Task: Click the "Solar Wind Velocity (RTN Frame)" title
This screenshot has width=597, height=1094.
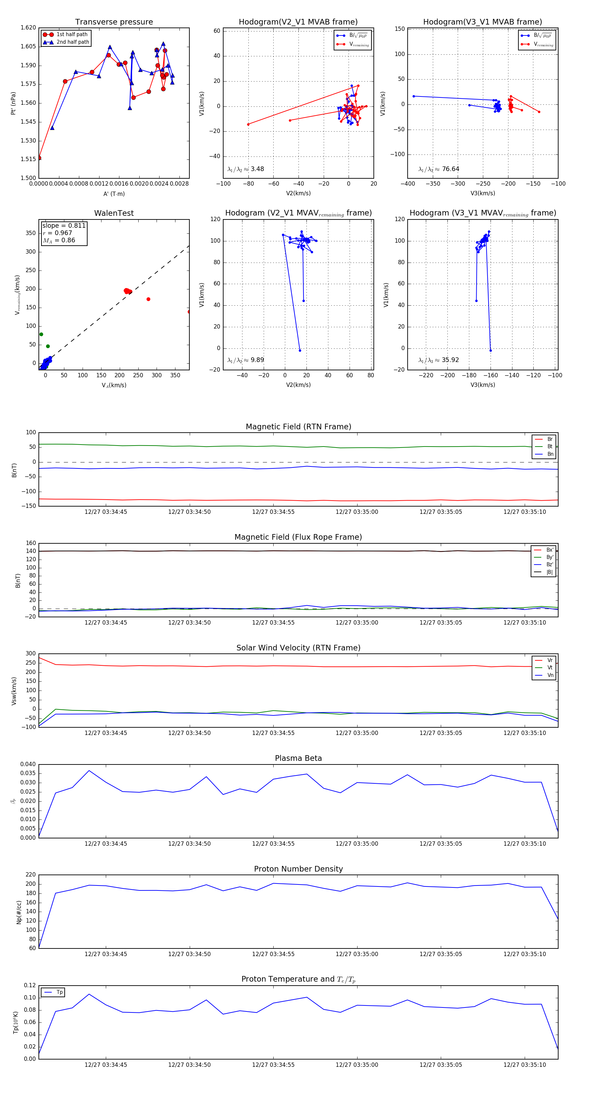Action: pos(298,648)
